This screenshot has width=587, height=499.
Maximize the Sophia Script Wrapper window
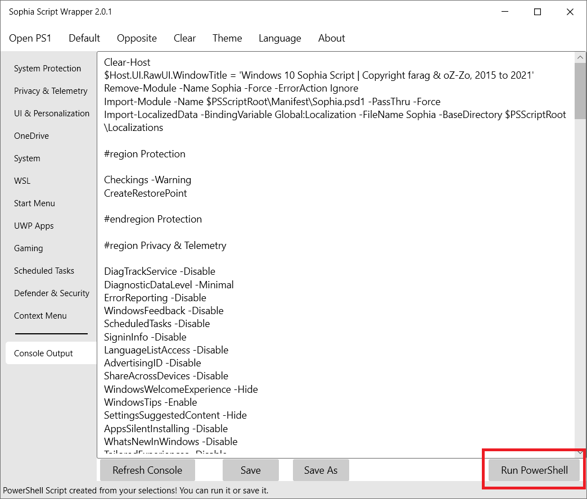(537, 12)
